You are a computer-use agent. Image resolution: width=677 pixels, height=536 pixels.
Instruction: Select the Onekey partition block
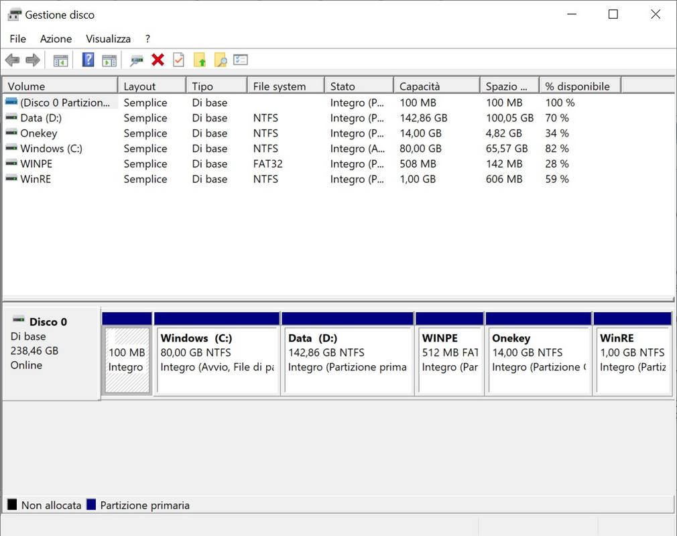[x=538, y=360]
